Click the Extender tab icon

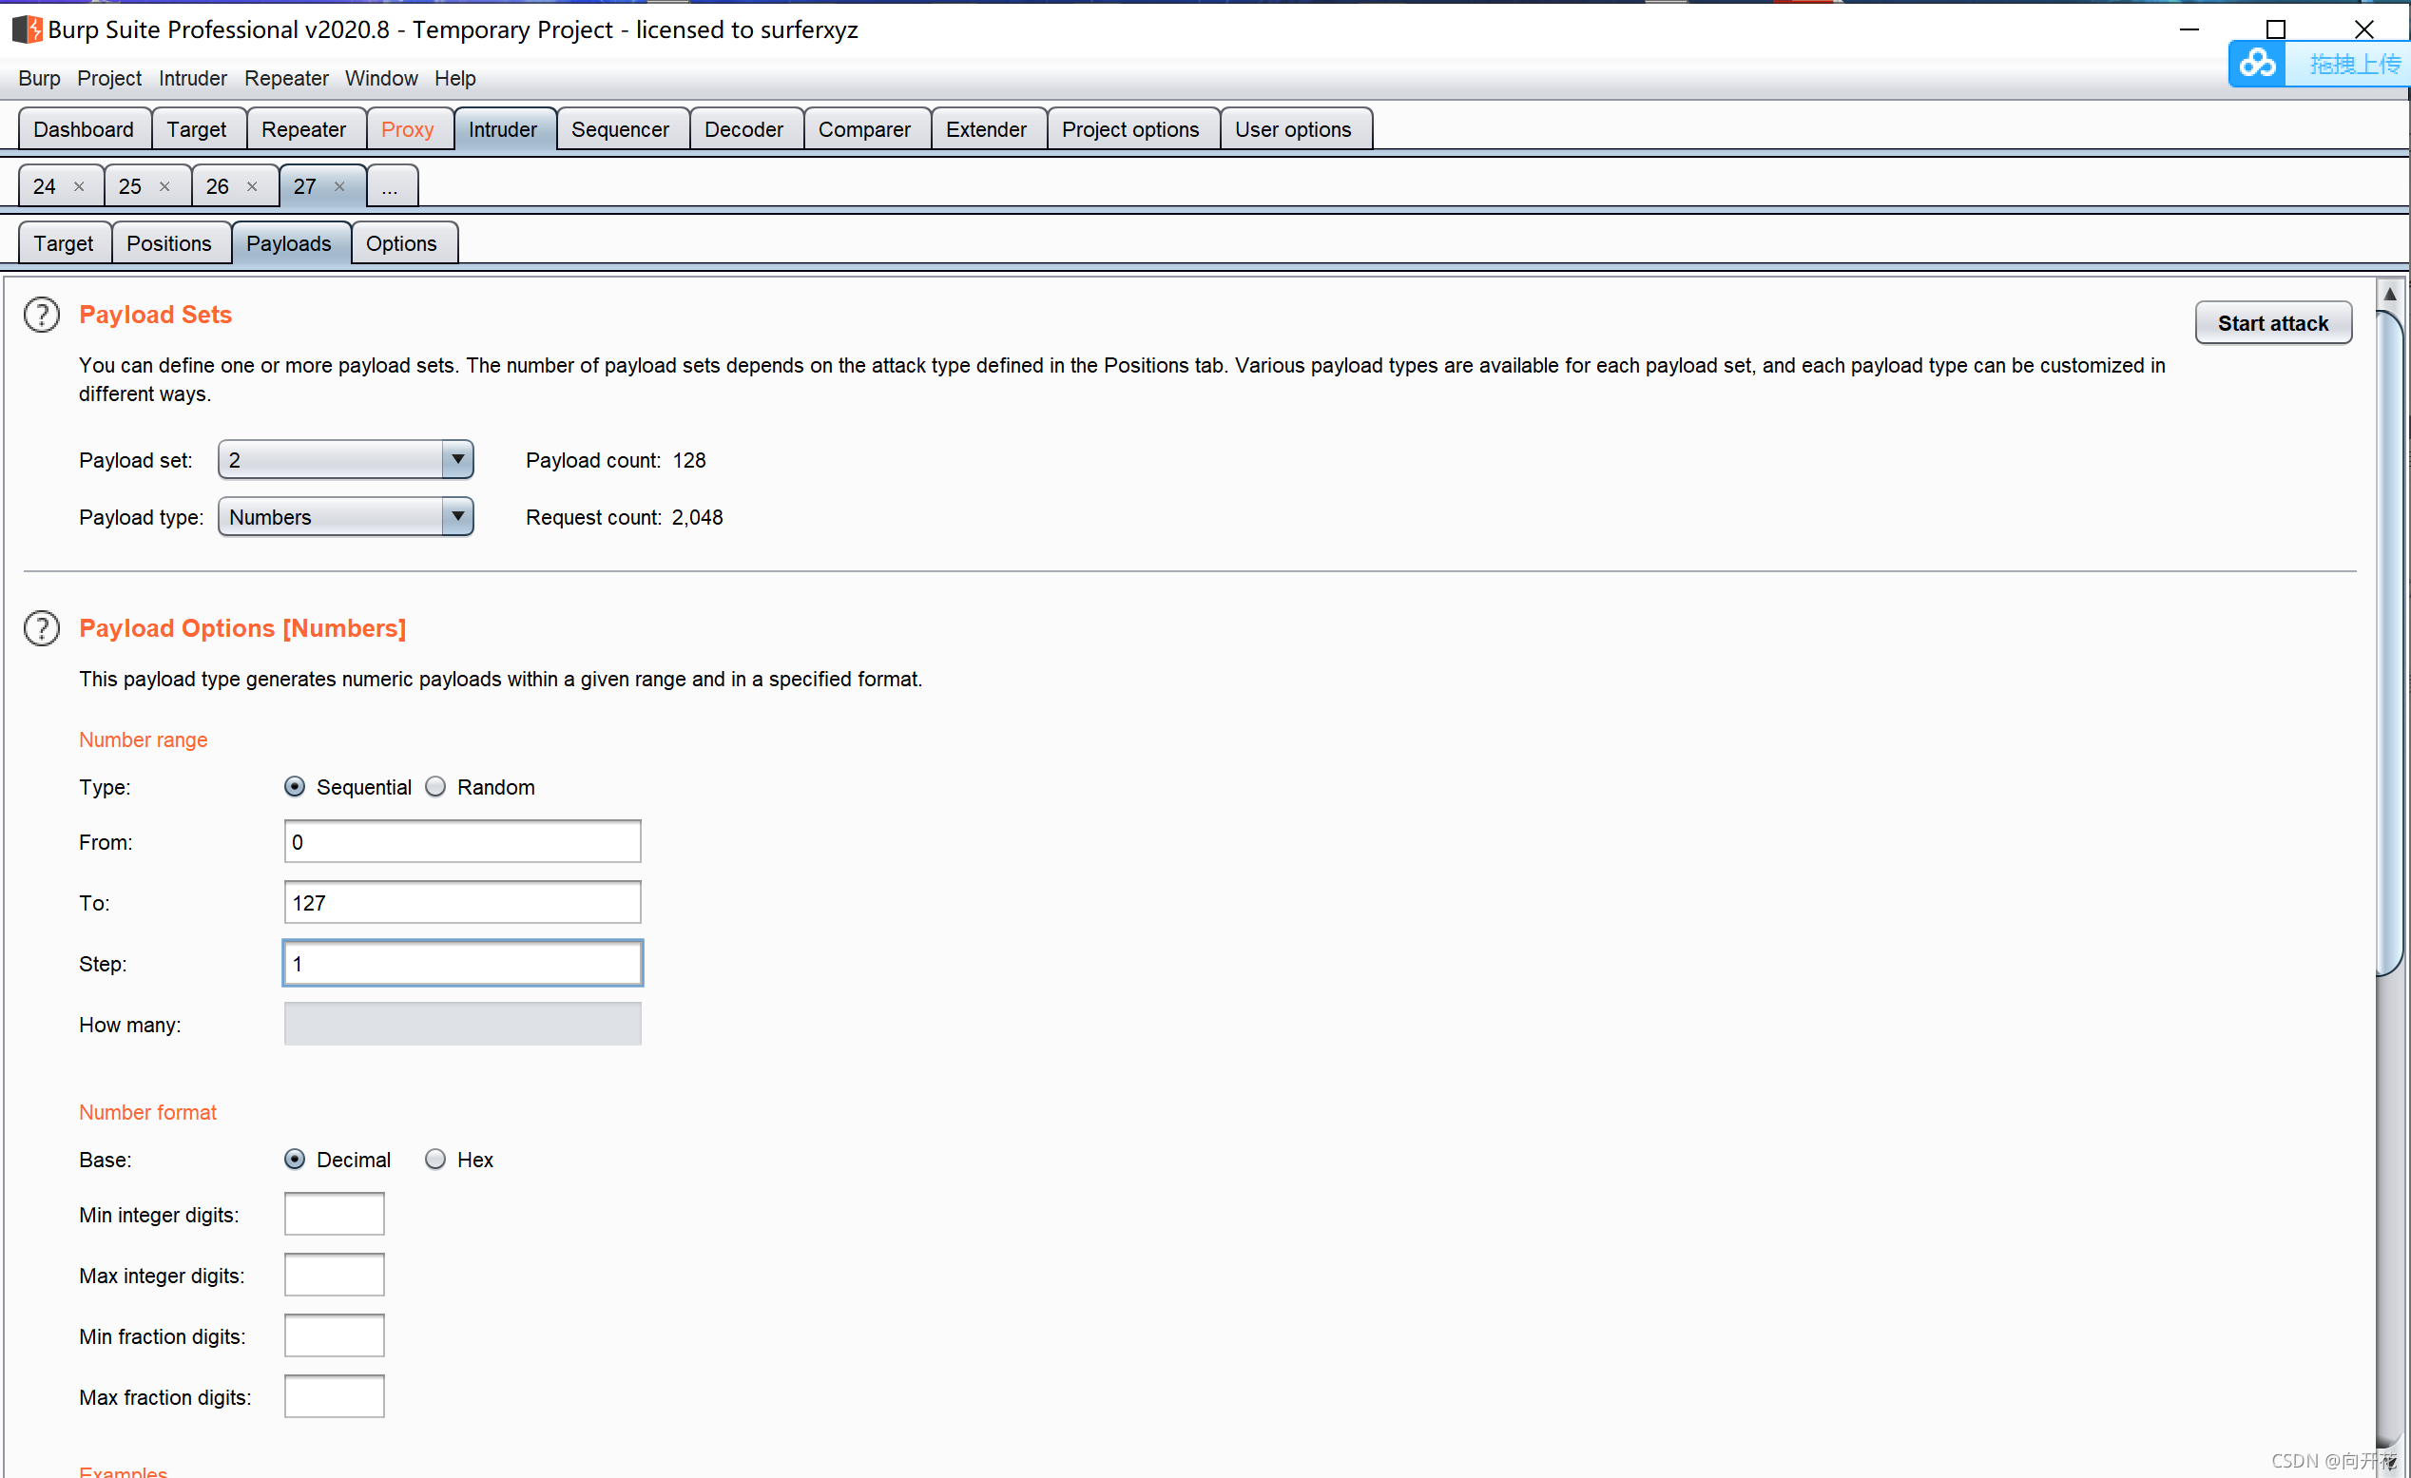[987, 129]
